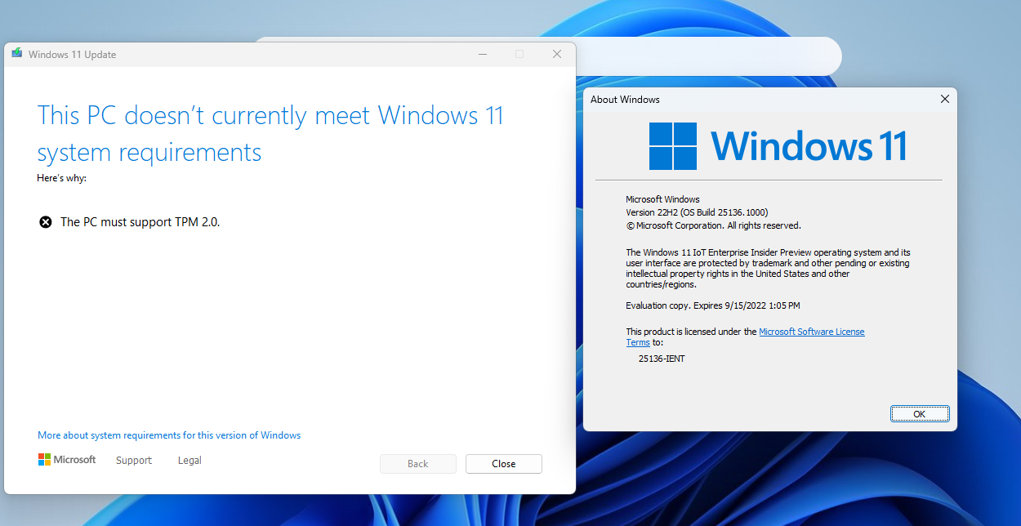Open the Terms link in About Windows
1021x526 pixels.
[638, 342]
